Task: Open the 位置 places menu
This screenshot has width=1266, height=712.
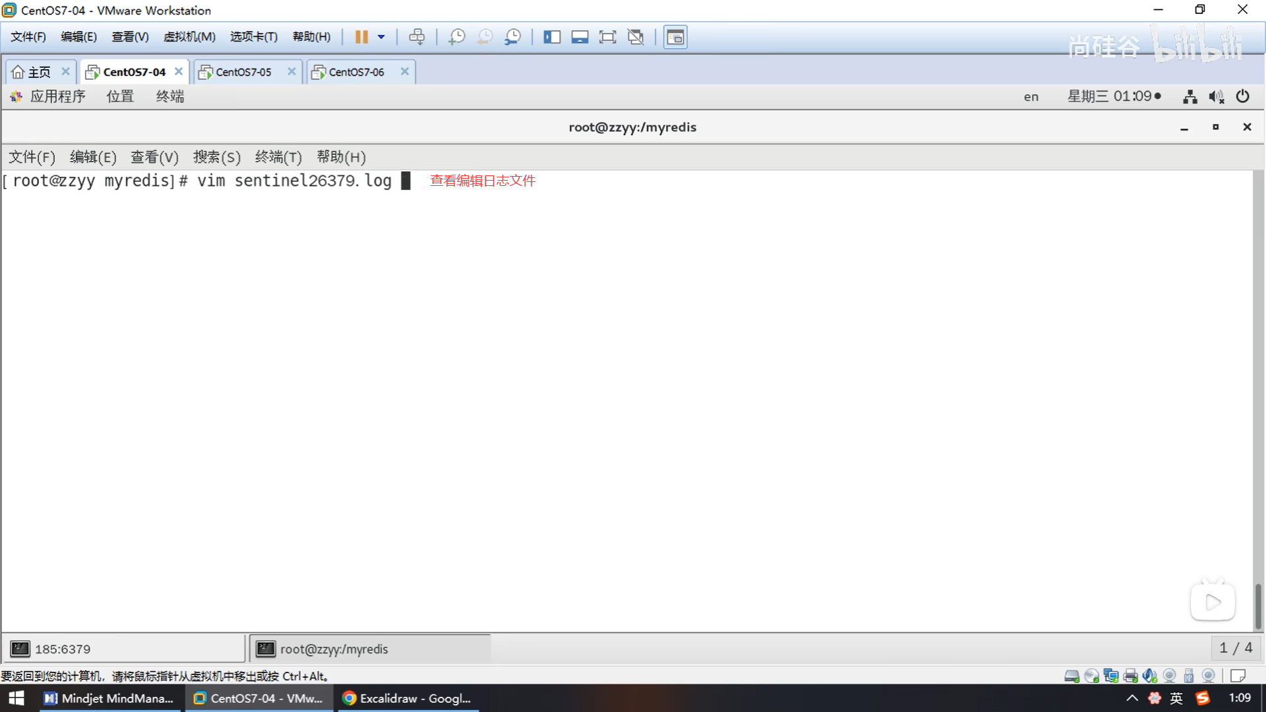Action: click(x=120, y=96)
